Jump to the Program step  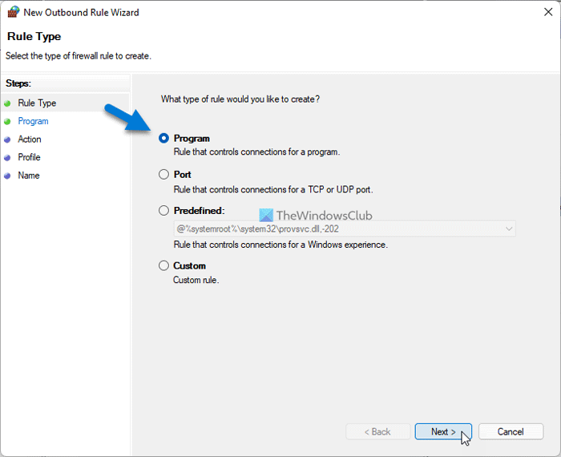[x=33, y=122]
